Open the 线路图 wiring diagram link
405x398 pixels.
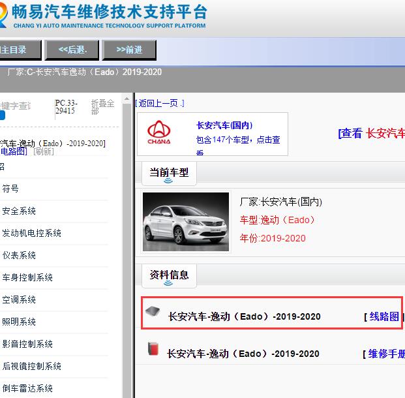click(384, 316)
